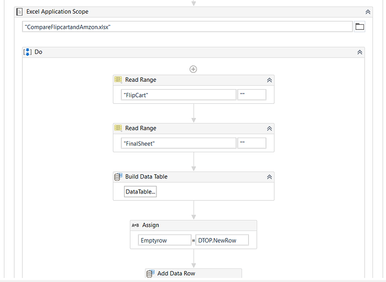This screenshot has height=282, width=386.
Task: Click the Build Data Table icon
Action: point(118,177)
